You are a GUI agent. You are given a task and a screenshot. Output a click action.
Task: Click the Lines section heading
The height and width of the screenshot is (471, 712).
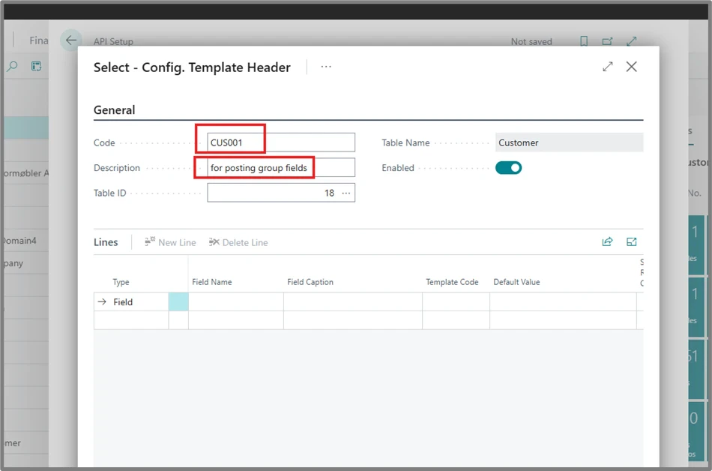point(106,242)
